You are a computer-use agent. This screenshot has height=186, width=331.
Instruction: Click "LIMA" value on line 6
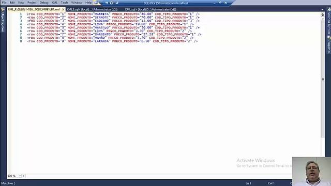tap(99, 31)
